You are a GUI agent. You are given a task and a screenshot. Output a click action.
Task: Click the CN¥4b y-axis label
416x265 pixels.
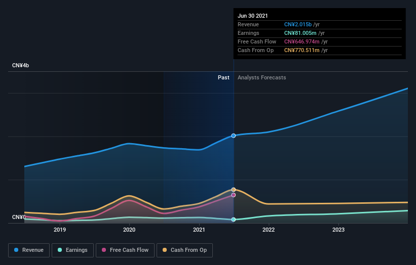tap(20, 65)
